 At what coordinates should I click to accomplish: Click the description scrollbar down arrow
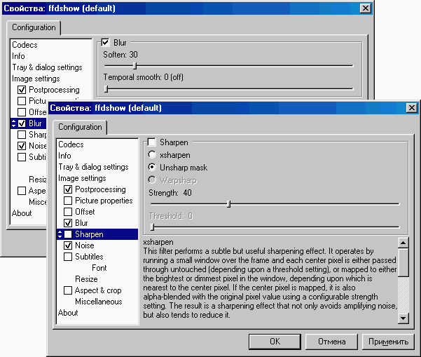point(403,318)
